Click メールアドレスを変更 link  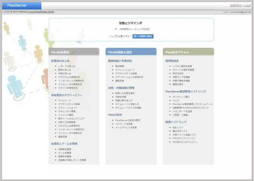click(127, 127)
